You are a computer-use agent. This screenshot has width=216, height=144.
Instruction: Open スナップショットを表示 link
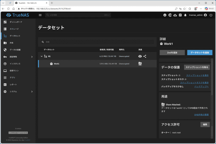point(197,75)
